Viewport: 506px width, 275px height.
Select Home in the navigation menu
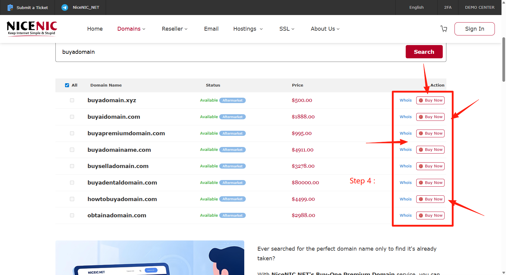(x=95, y=29)
